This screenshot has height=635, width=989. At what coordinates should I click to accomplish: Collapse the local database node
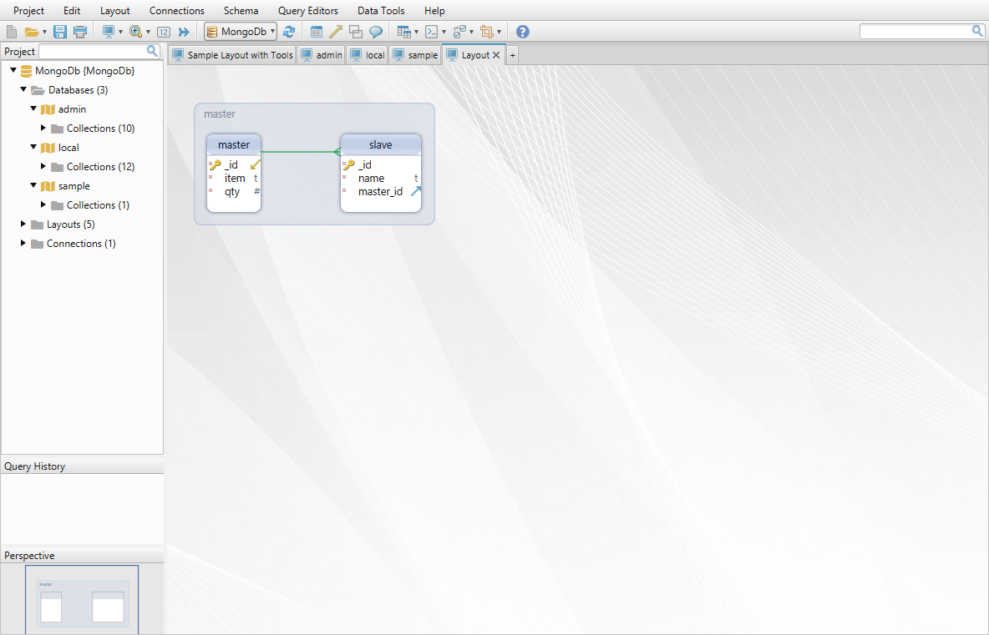[33, 147]
